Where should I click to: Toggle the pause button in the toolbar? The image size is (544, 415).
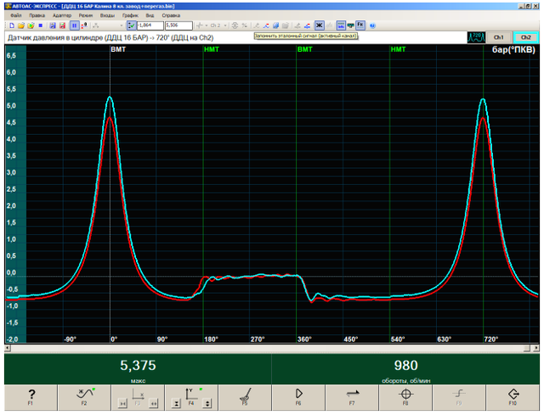(74, 25)
